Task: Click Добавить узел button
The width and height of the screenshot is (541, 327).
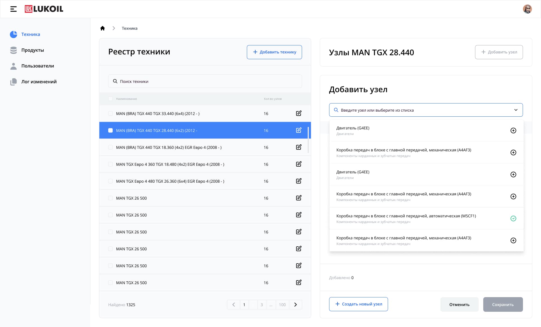Action: click(x=499, y=52)
